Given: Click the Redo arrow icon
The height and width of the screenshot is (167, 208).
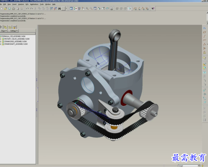Looking at the screenshot, I should (31, 9).
